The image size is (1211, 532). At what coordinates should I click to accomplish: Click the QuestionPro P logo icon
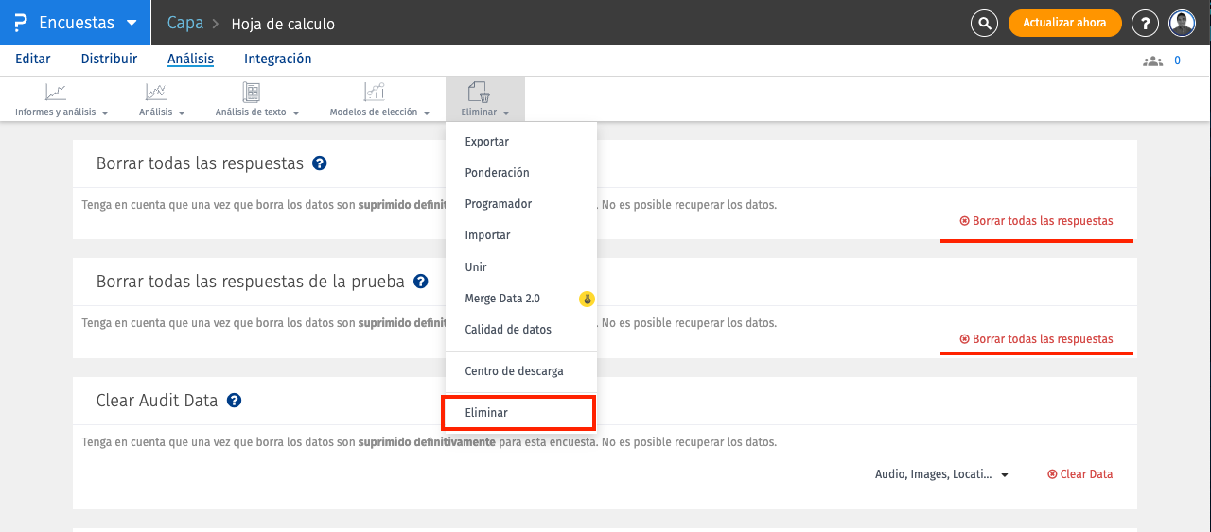pyautogui.click(x=21, y=23)
